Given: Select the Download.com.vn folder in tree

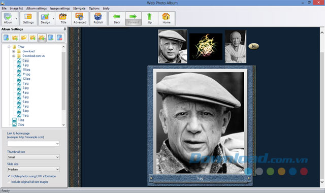Looking at the screenshot, I should (x=34, y=56).
